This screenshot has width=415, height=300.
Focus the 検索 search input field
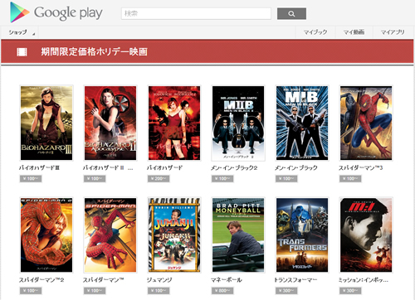[x=196, y=13]
